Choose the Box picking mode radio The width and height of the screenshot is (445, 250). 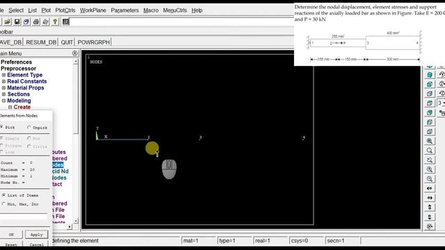29,138
